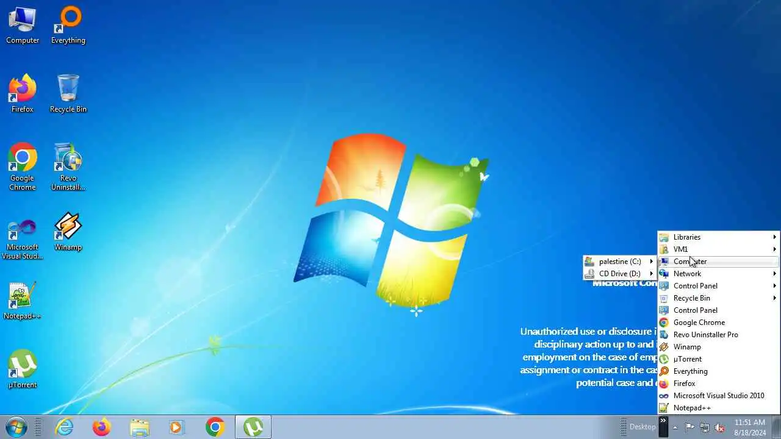781x439 pixels.
Task: Launch Winamp from the Desktop menu
Action: 719,347
